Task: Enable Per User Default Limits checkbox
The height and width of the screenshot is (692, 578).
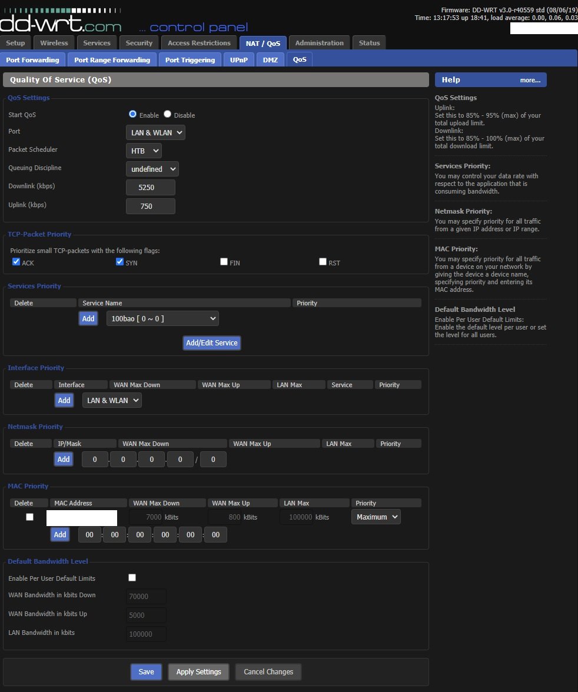Action: (x=132, y=578)
